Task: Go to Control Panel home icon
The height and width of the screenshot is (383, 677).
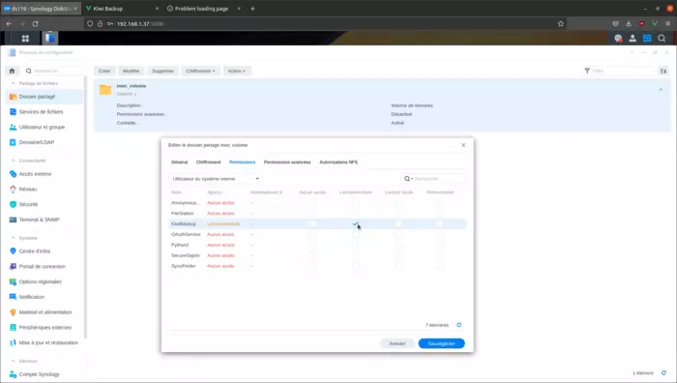Action: (12, 71)
